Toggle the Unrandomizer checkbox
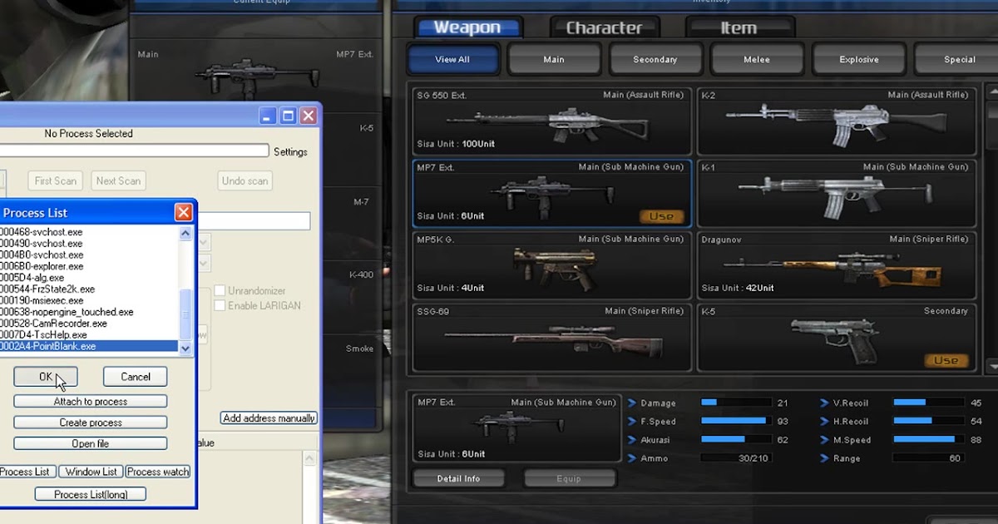998x524 pixels. coord(220,291)
